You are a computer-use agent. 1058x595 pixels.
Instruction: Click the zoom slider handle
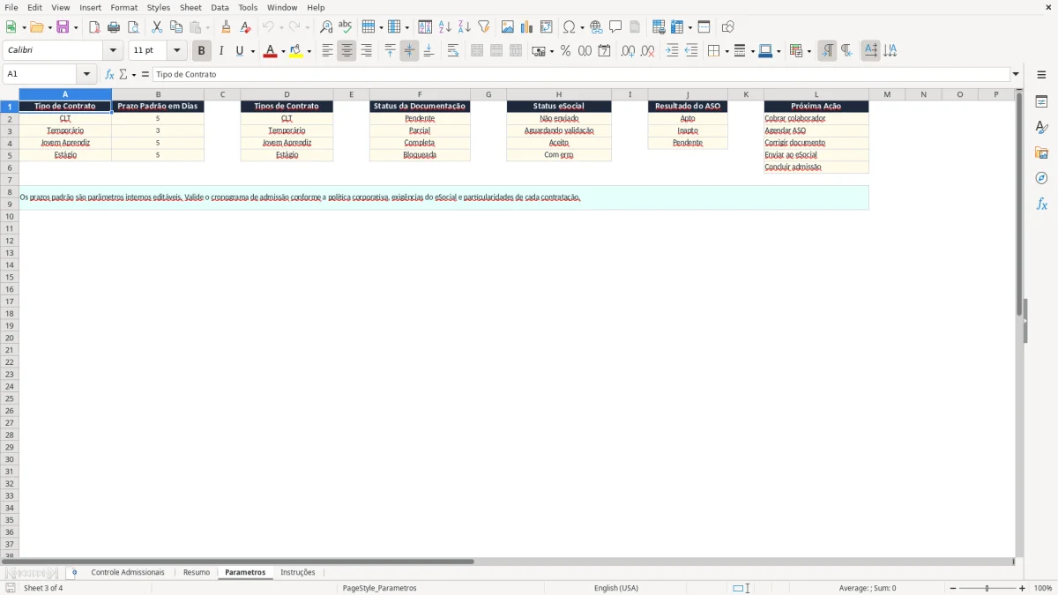(987, 588)
